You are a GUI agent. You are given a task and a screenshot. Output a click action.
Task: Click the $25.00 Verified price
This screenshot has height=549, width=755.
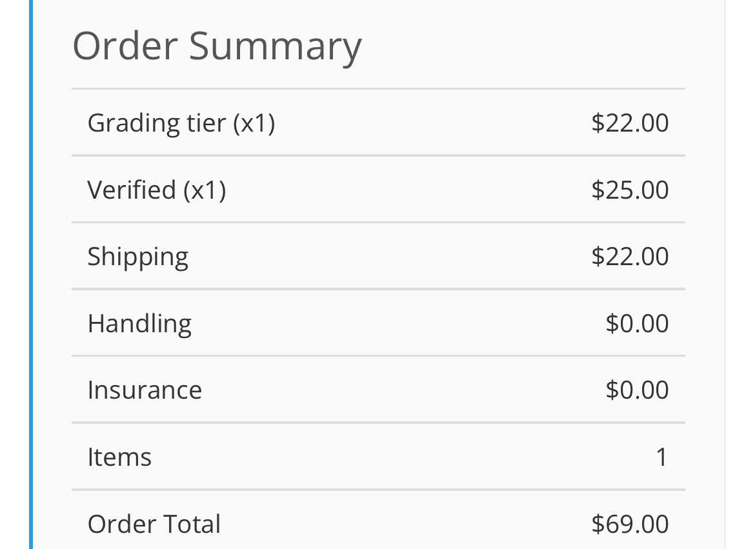[x=630, y=190]
